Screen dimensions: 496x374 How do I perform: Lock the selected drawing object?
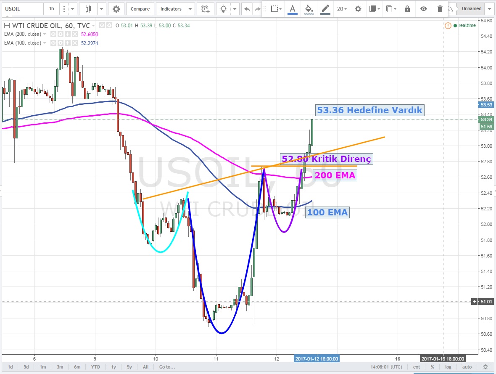click(406, 9)
